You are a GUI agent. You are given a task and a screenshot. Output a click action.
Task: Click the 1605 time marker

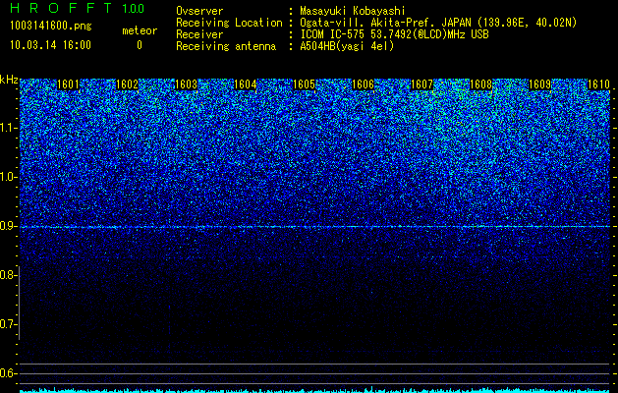coord(304,84)
